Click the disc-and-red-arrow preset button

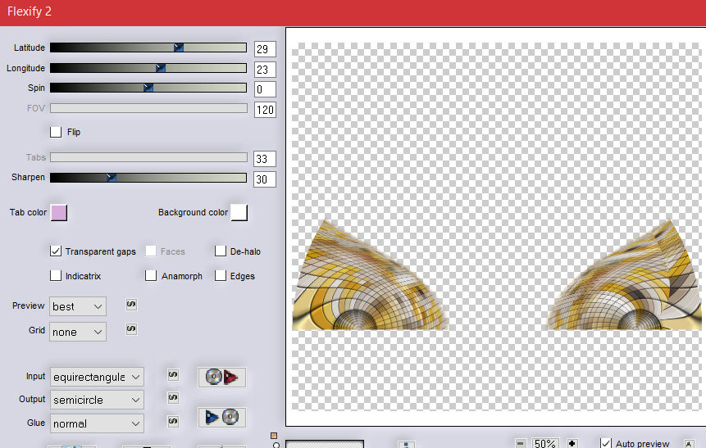click(x=221, y=377)
